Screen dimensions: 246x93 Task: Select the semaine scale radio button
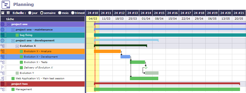click(x=42, y=13)
